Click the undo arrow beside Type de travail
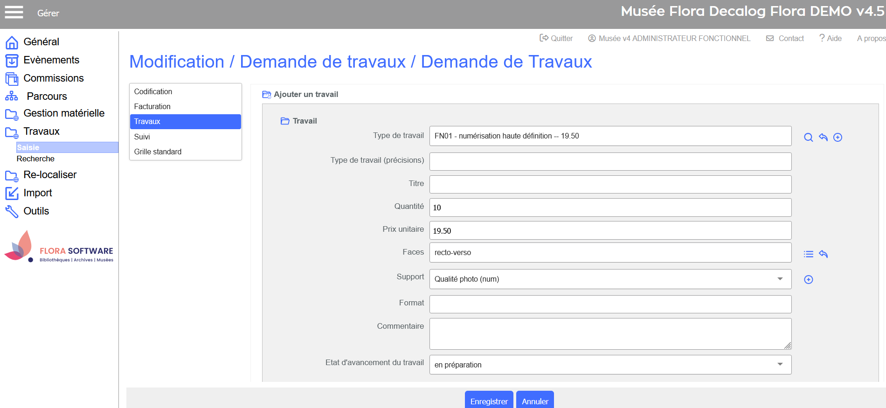Screen dimensions: 886x408 click(823, 137)
